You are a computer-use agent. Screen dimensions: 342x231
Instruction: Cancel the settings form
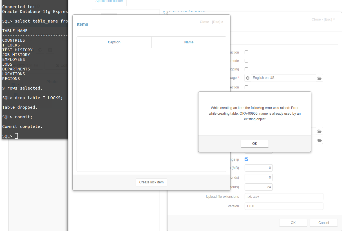coord(323,223)
